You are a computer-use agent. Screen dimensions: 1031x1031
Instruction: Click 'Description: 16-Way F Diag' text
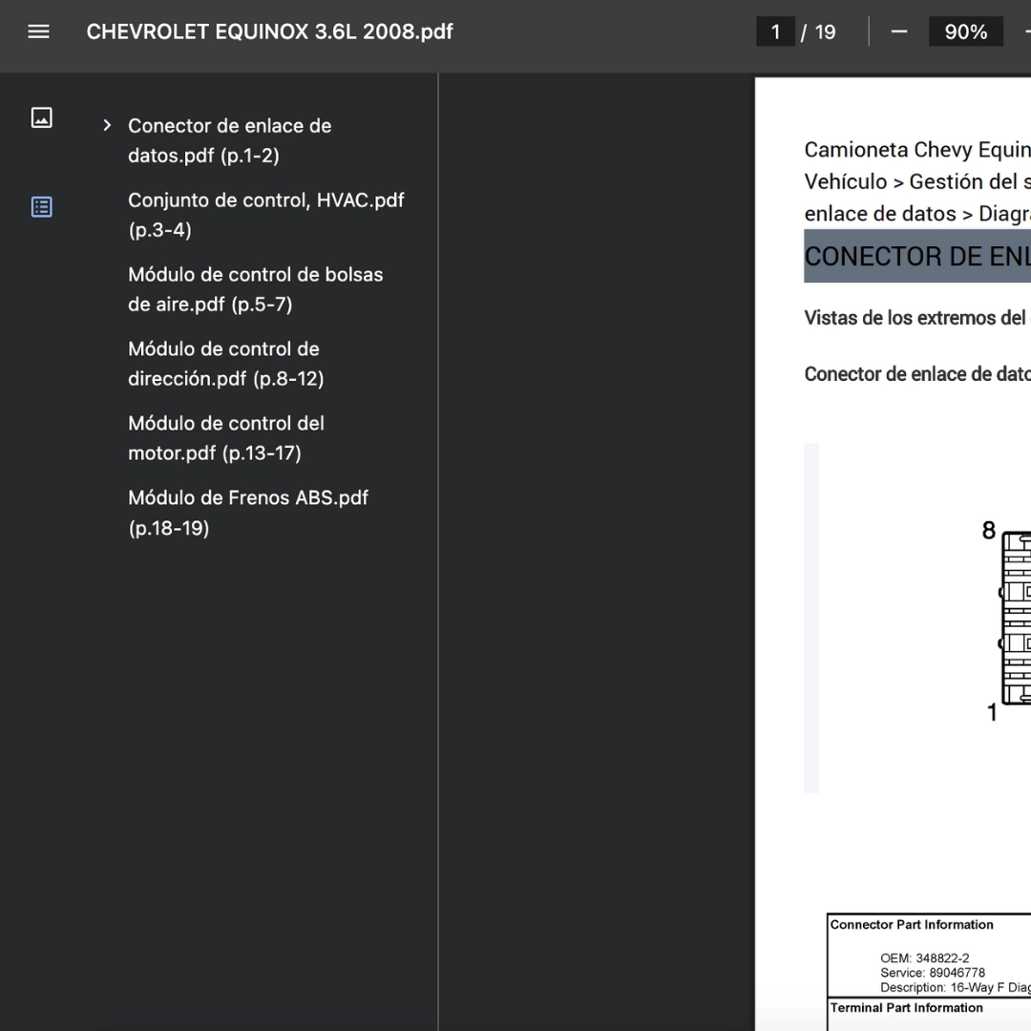(x=956, y=987)
